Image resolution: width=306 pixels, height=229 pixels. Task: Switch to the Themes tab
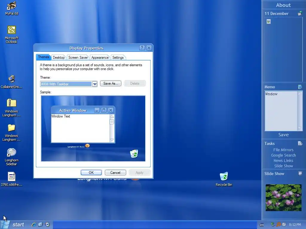(44, 57)
